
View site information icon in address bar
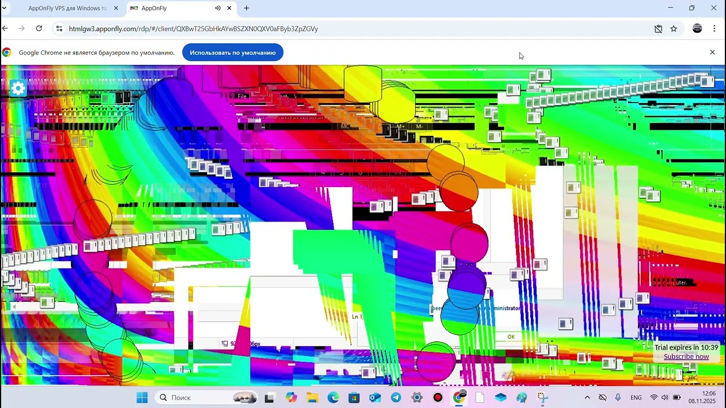point(59,28)
